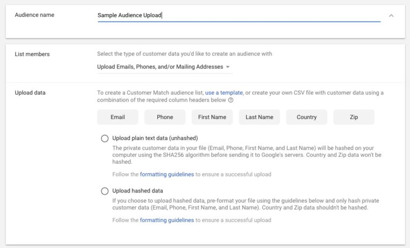This screenshot has width=410, height=248.
Task: Click the Audience name label
Action: 34,15
